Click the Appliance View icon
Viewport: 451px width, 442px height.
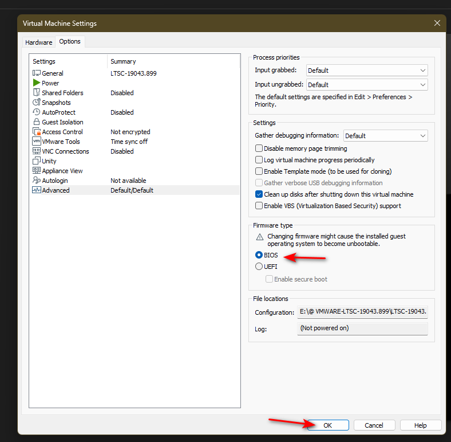click(x=37, y=171)
